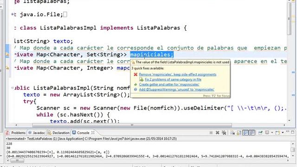Close the Console tab with its X

tap(93, 133)
